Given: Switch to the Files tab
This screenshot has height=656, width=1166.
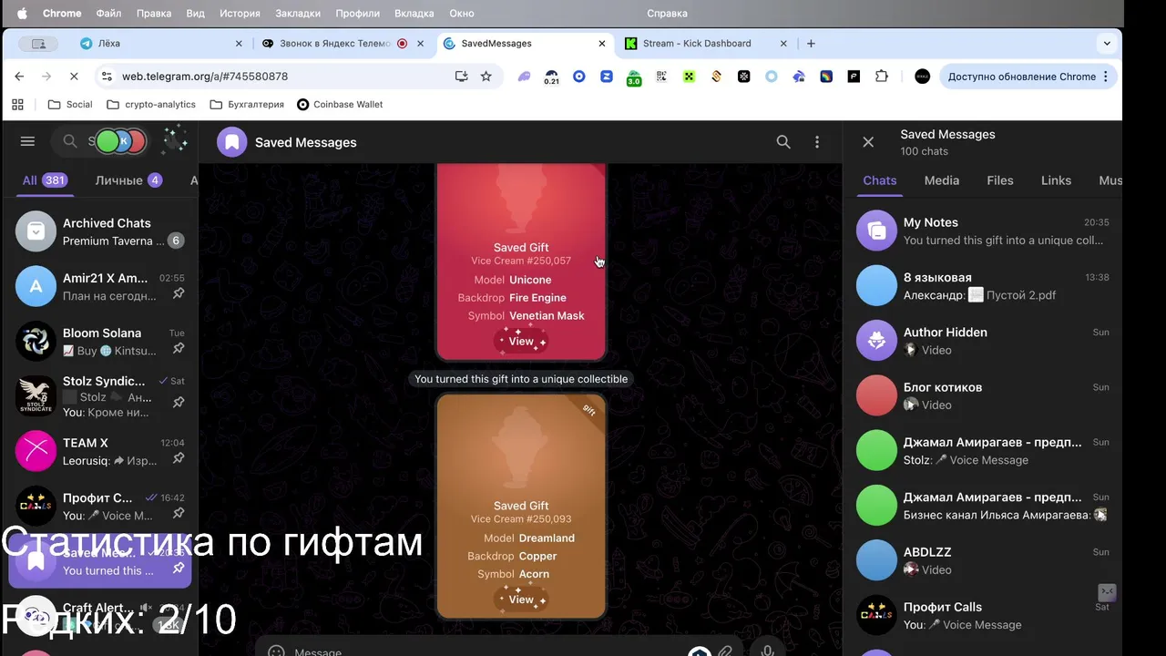Looking at the screenshot, I should pos(1000,180).
